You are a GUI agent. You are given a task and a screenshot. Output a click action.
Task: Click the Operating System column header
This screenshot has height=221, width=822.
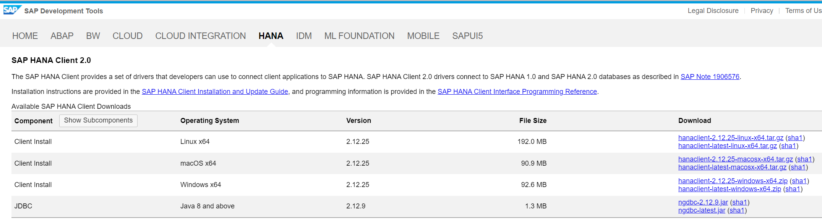tap(210, 121)
